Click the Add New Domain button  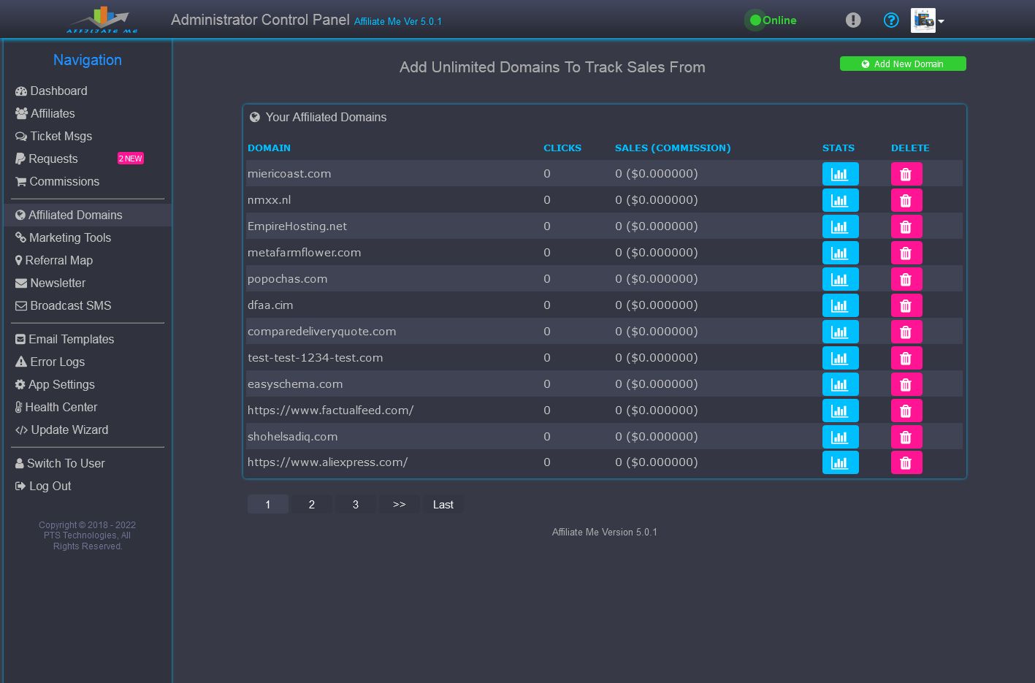[x=902, y=64]
